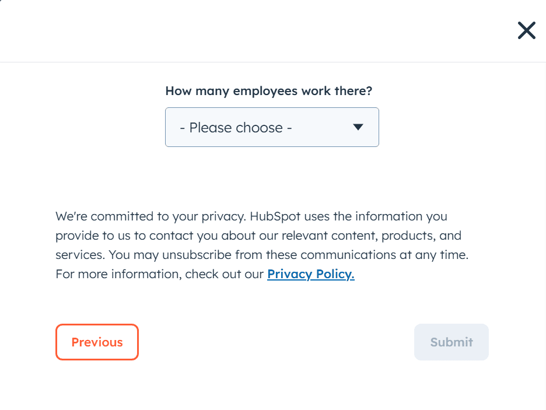Screen dimensions: 546x410
Task: Click the orange-outlined Previous button
Action: tap(97, 342)
